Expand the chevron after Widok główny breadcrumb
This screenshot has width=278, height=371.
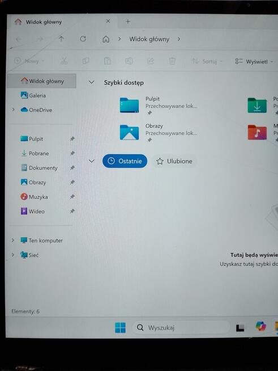[179, 39]
